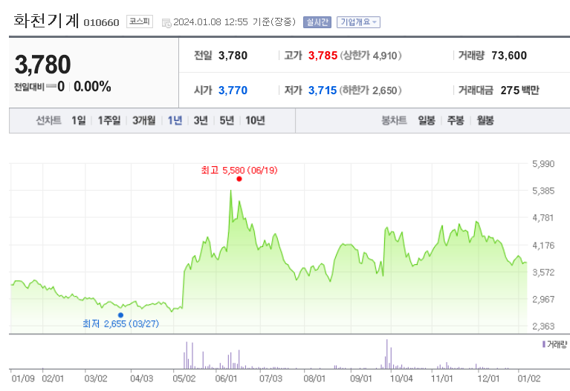Select the 1주일 line chart tab

click(109, 120)
